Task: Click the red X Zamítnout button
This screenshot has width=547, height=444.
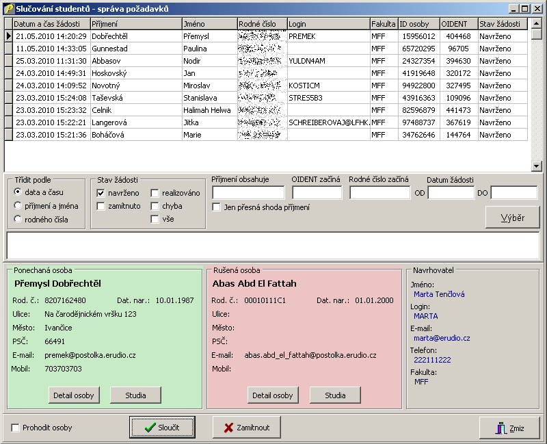Action: [246, 428]
